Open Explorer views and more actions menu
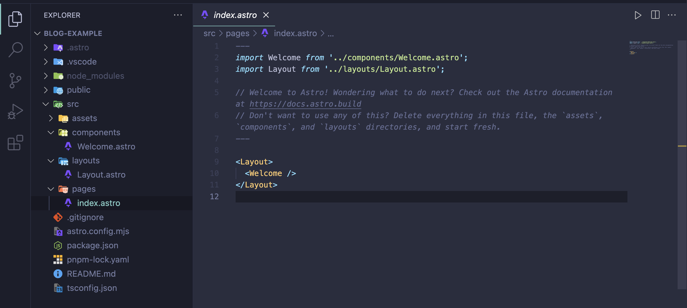Image resolution: width=687 pixels, height=308 pixels. pyautogui.click(x=178, y=15)
